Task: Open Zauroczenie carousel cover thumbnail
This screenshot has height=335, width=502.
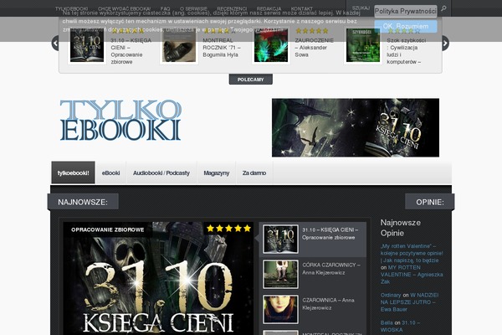Action: point(271,45)
